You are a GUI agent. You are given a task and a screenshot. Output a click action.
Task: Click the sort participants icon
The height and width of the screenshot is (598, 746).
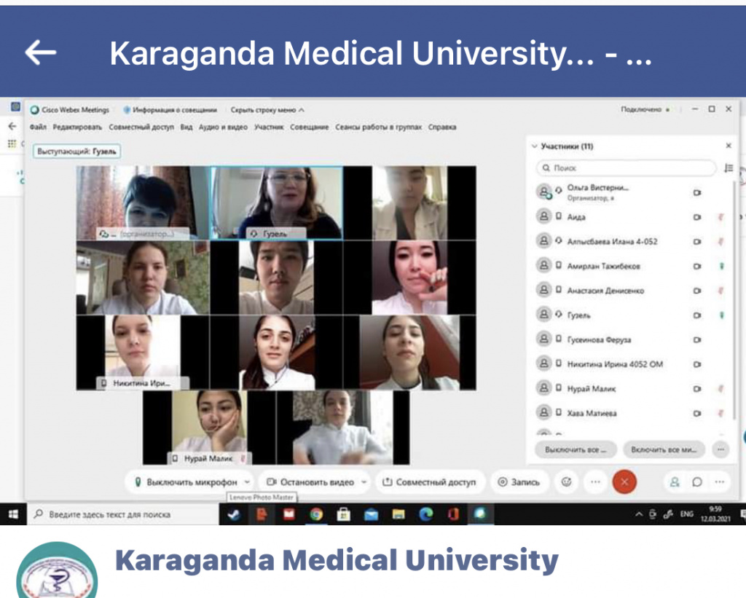tap(729, 168)
